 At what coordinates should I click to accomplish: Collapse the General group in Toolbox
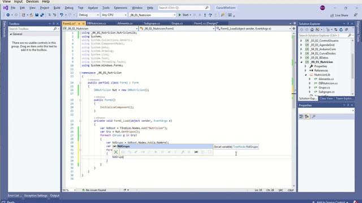click(11, 34)
